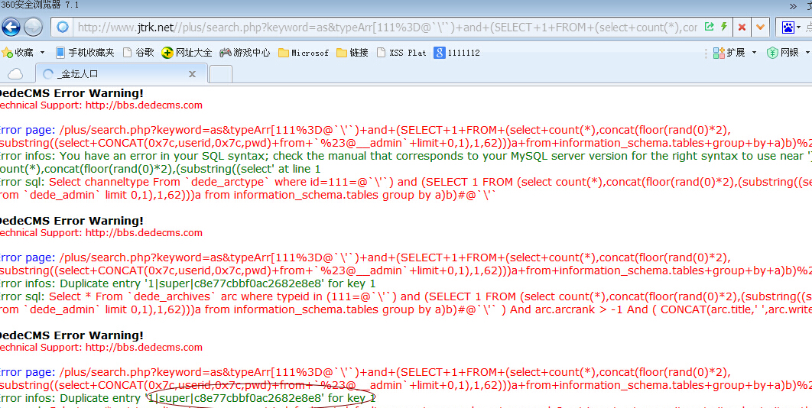
Task: Click the second DedeCMS Error Warning! heading
Action: 71,221
